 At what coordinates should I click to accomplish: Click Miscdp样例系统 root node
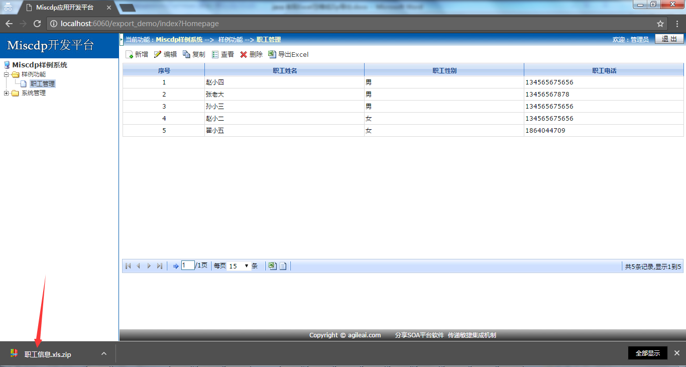click(x=40, y=65)
